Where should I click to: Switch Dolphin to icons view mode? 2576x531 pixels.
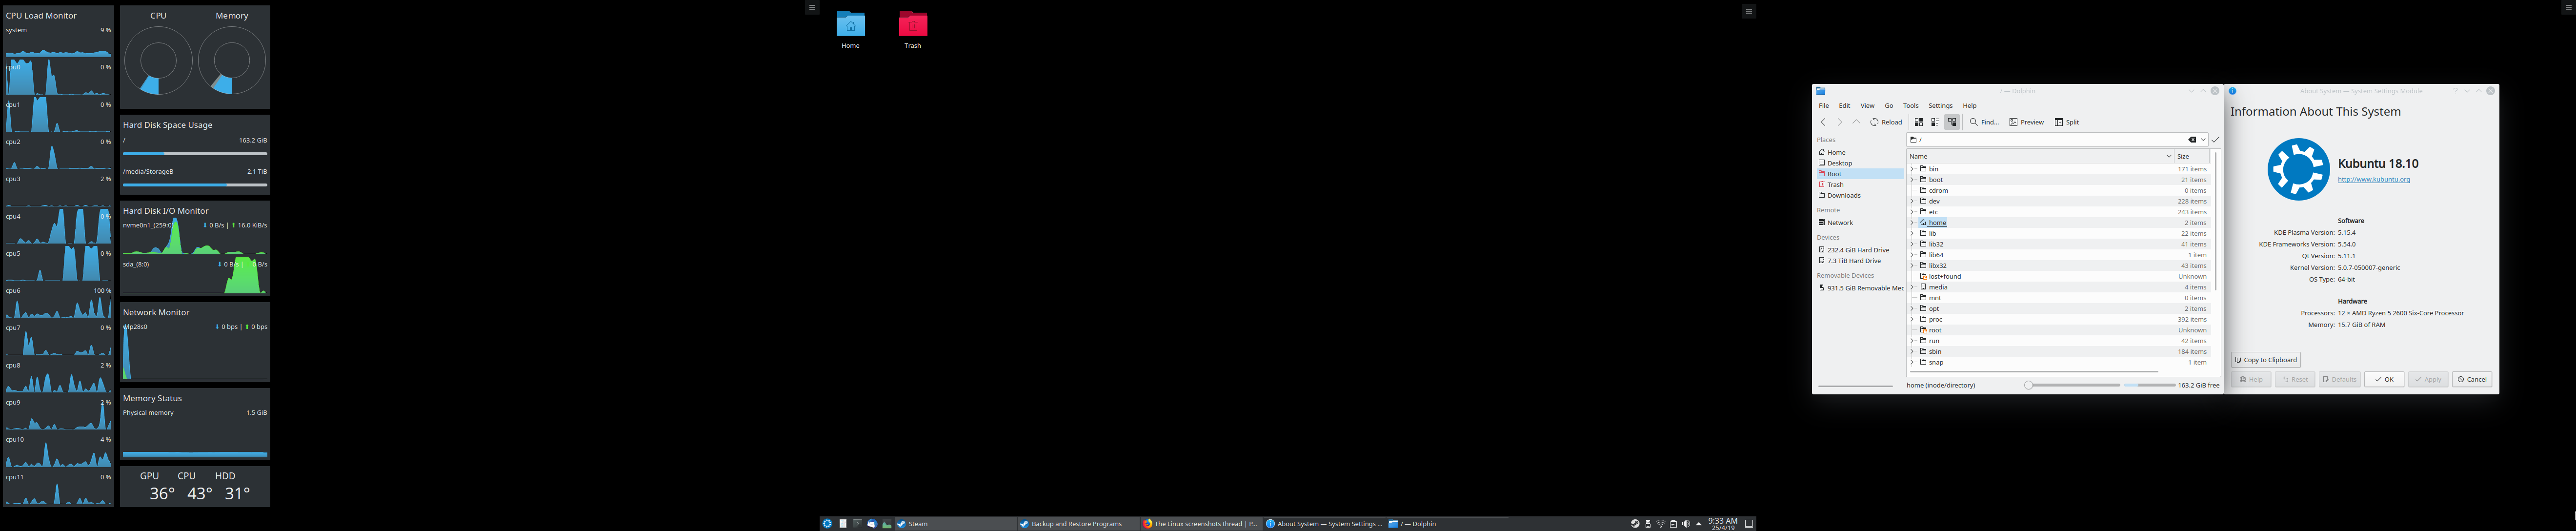pos(1918,122)
